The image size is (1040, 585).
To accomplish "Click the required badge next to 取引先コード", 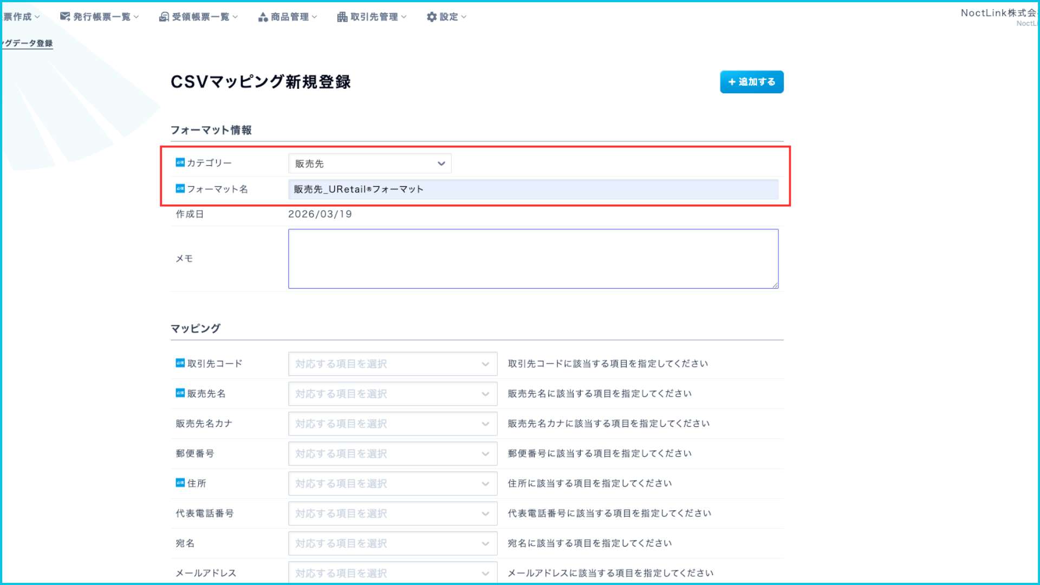I will [x=180, y=363].
